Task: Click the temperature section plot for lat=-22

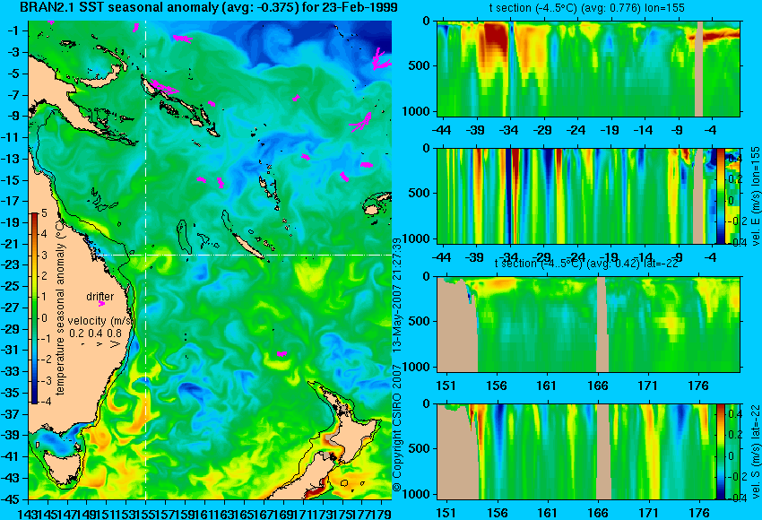Action: coord(588,325)
